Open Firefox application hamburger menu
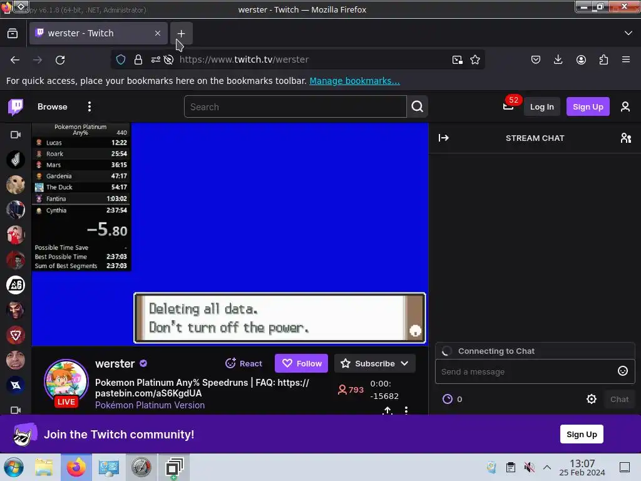641x481 pixels. pos(626,59)
